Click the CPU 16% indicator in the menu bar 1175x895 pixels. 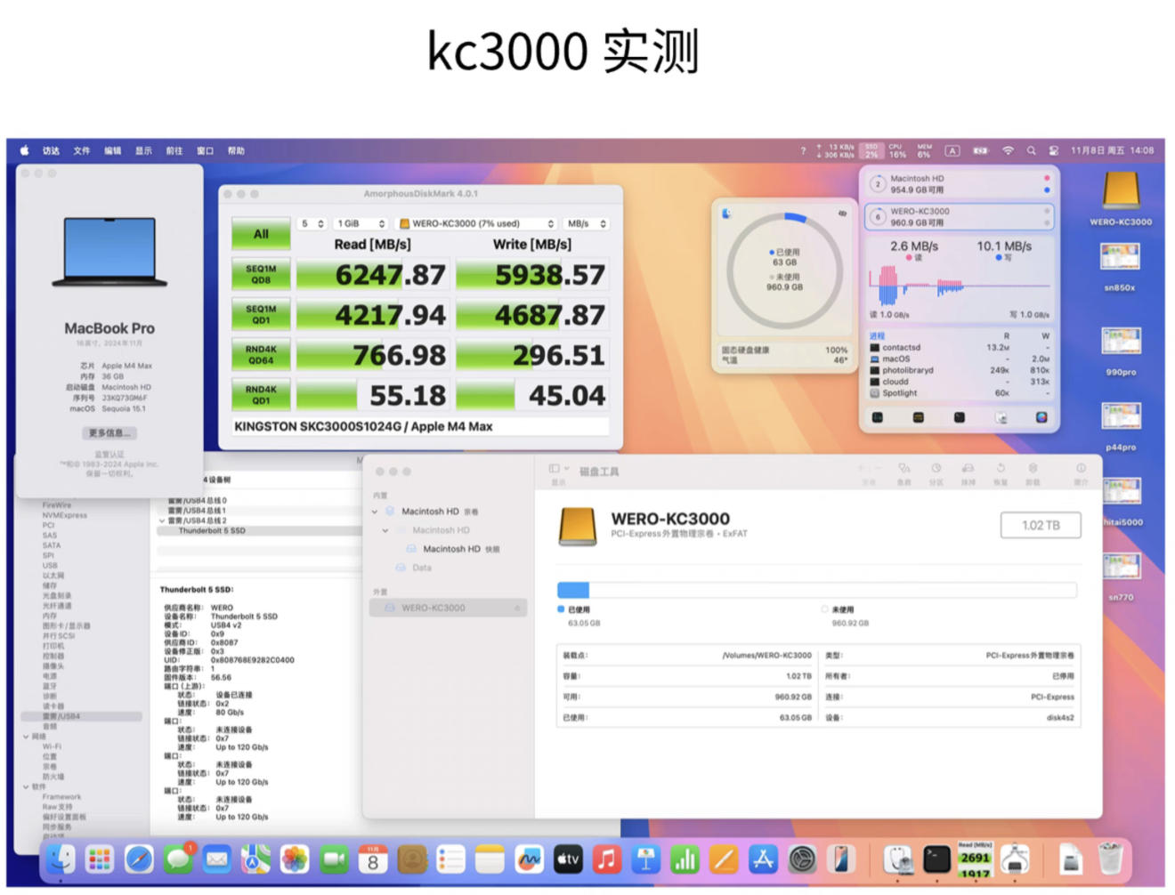click(x=897, y=151)
